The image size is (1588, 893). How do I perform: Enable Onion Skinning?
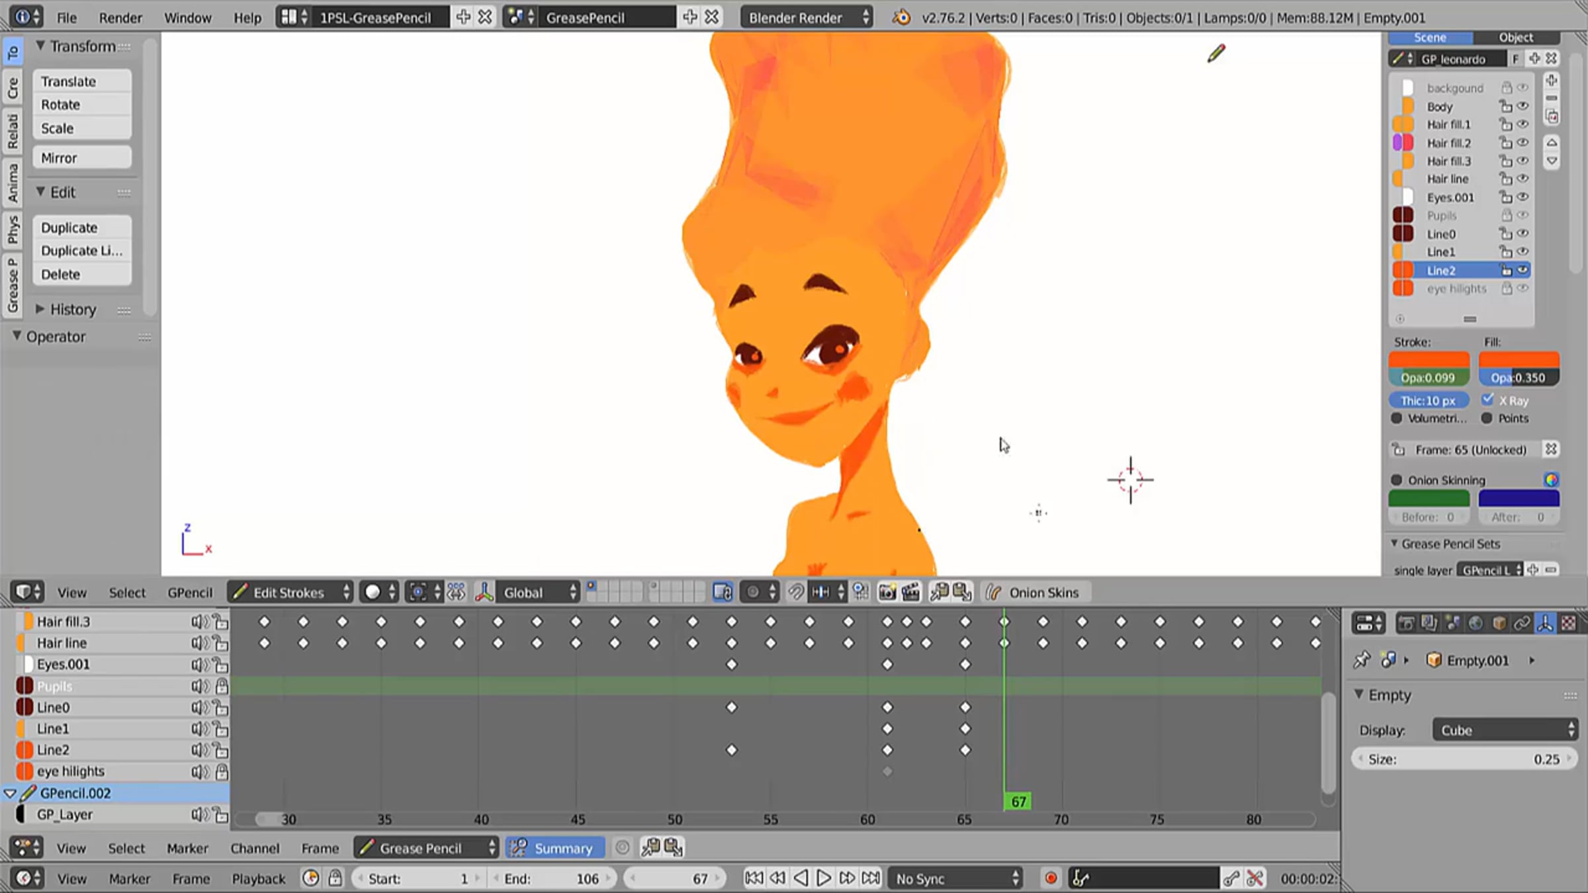coord(1397,480)
